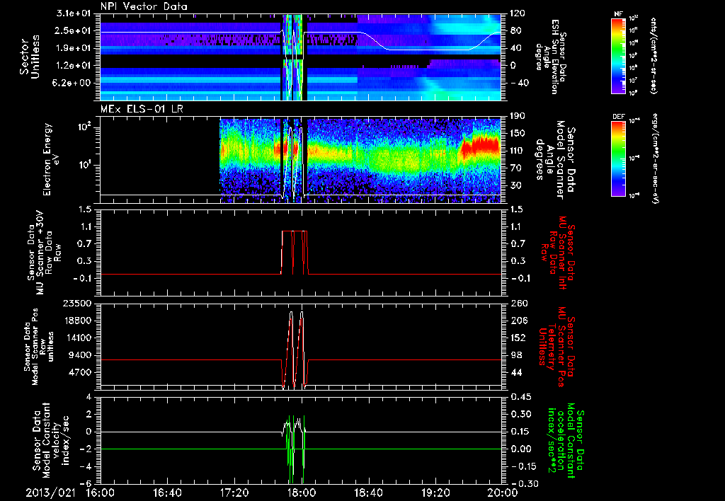Click the 10² electron energy tick label

86,127
